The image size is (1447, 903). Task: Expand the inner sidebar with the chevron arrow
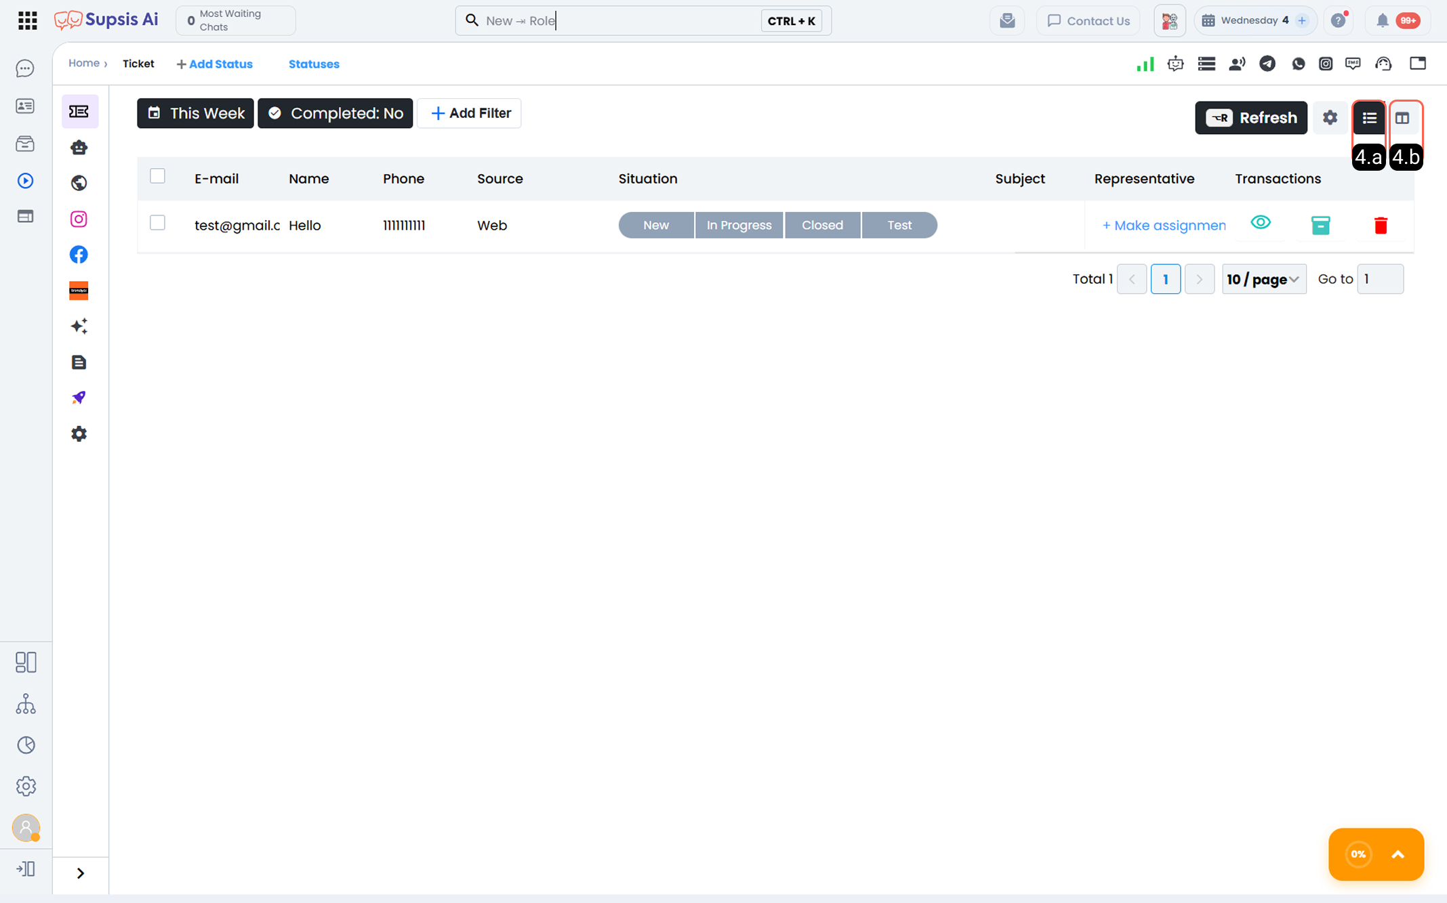click(81, 873)
